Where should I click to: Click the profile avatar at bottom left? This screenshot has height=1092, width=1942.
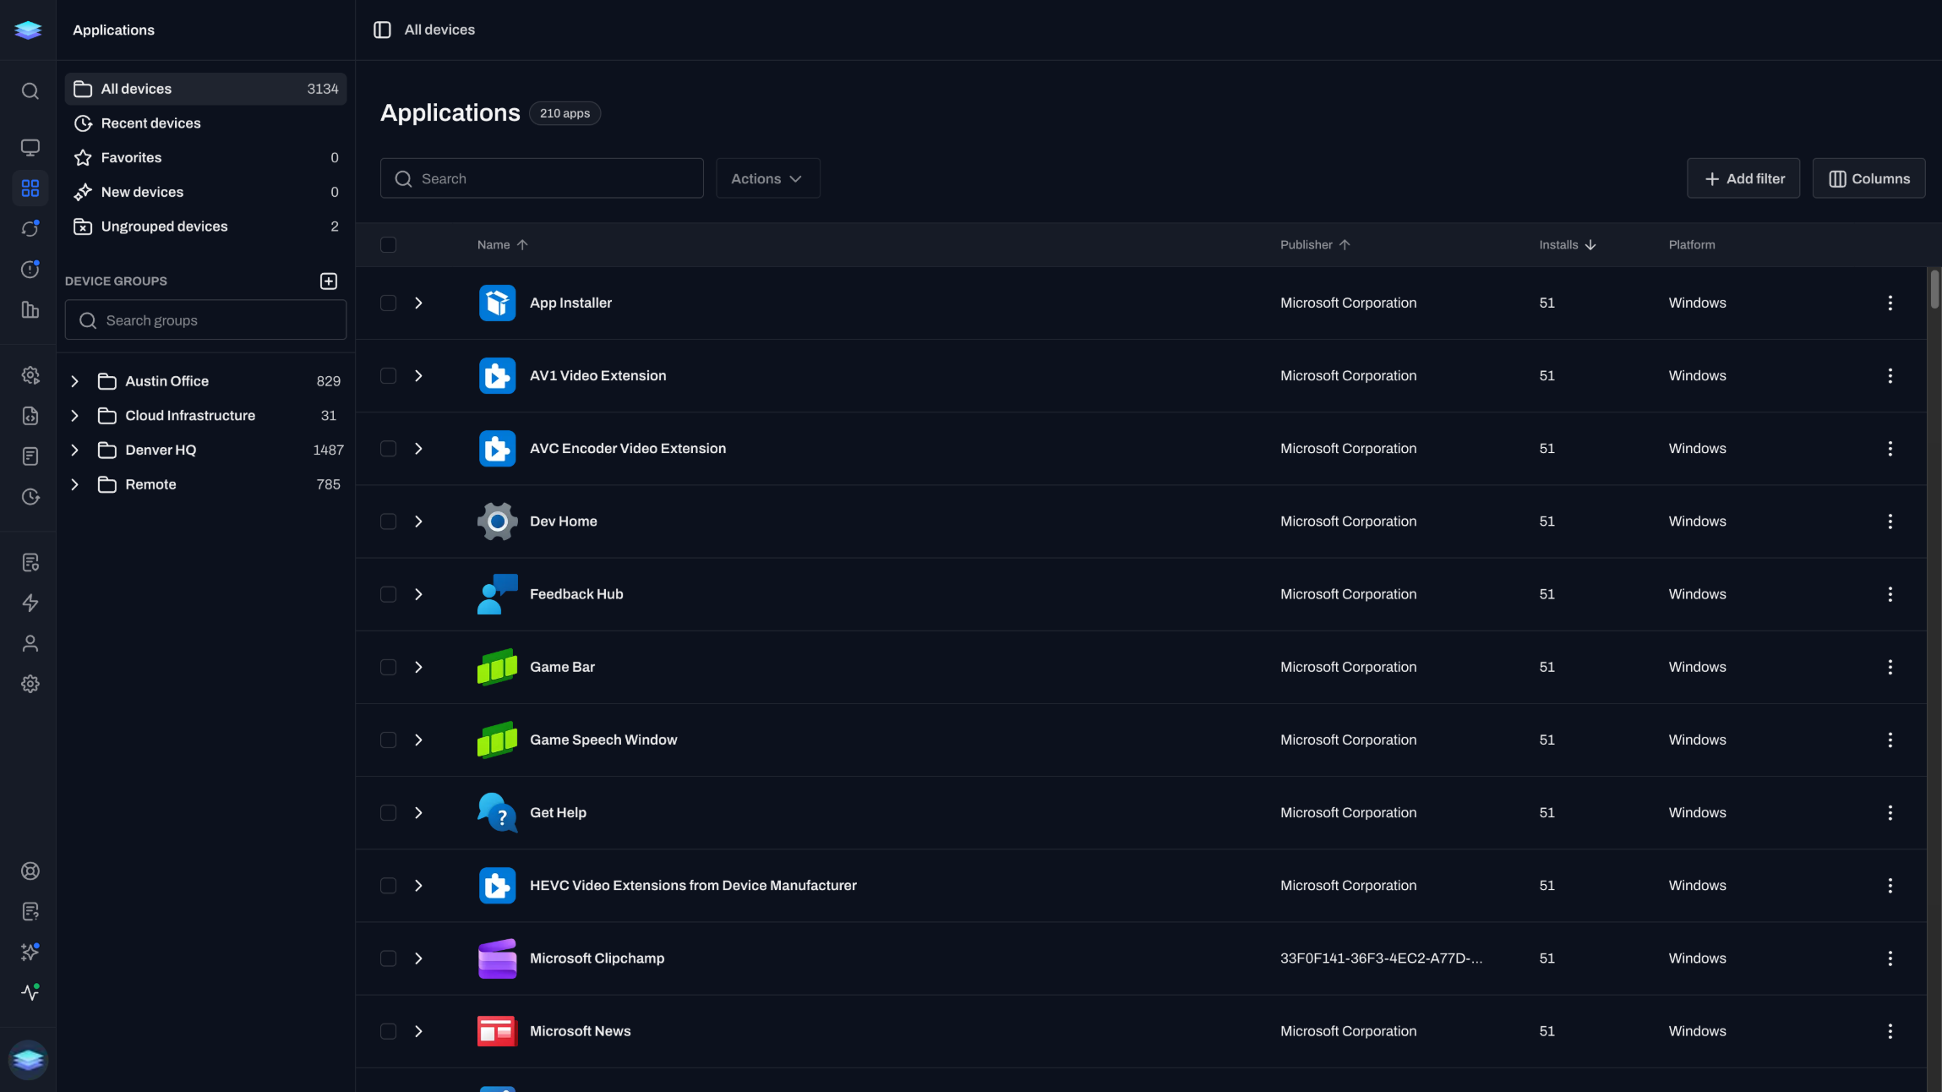click(x=28, y=1060)
